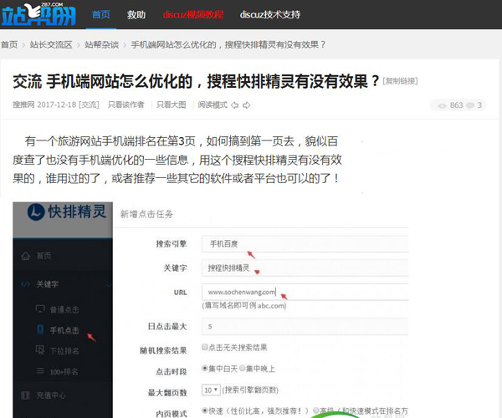502x418 pixels.
Task: Open 最大翻页数 dropdown showing 10
Action: coord(211,390)
